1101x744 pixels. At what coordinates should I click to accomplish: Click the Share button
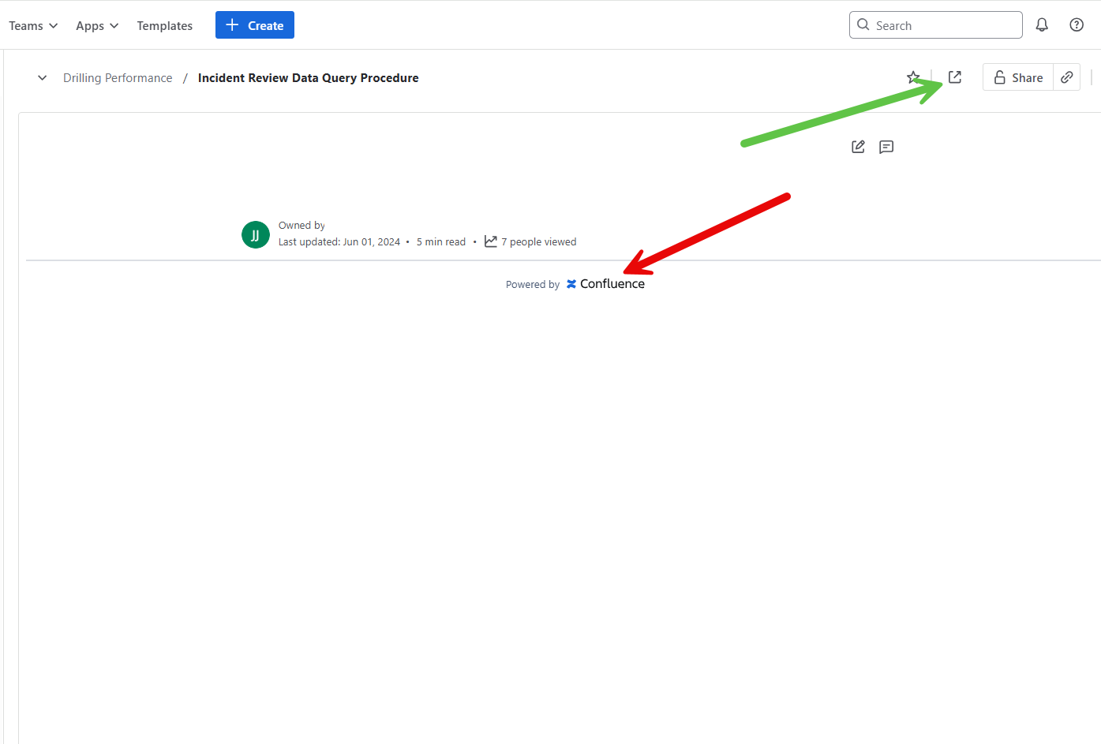(x=1018, y=77)
